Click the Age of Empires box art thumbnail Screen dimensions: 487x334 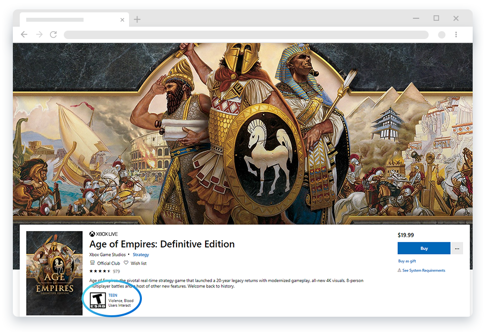[x=54, y=273]
